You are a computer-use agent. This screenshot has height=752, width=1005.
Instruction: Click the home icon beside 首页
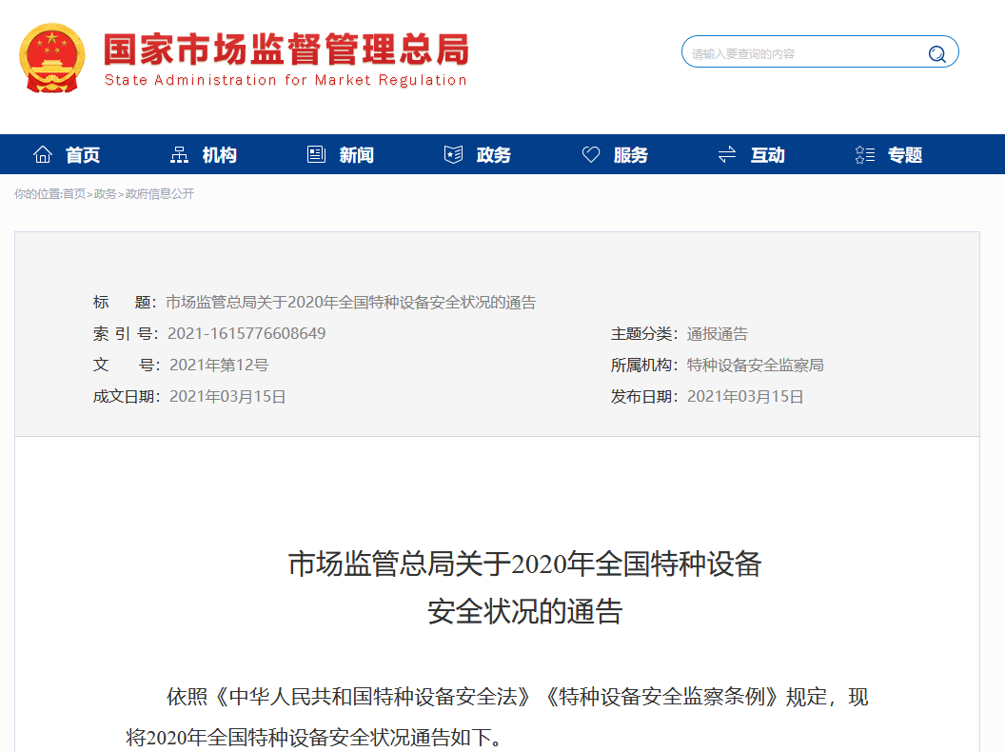(43, 154)
